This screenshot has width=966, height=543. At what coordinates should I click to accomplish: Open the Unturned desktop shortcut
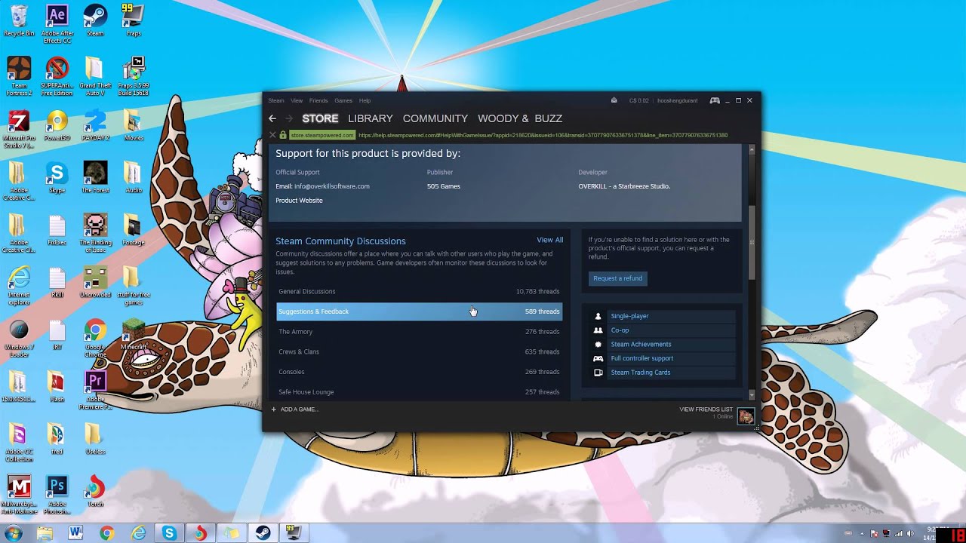95,281
